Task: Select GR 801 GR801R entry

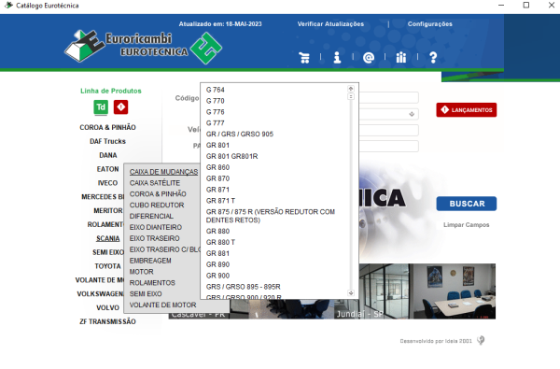Action: (231, 156)
